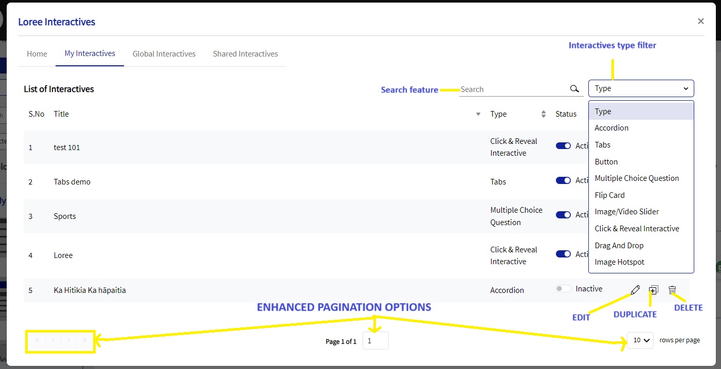The image size is (721, 369).
Task: Click the Title column header text
Action: click(61, 114)
